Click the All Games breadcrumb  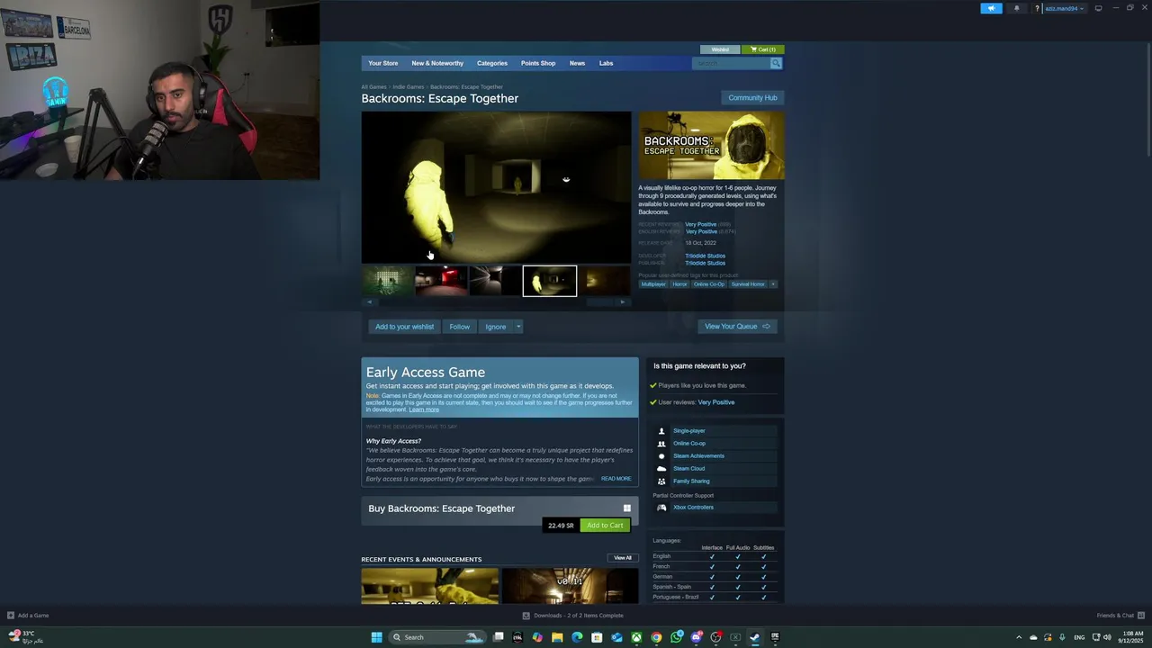coord(373,87)
